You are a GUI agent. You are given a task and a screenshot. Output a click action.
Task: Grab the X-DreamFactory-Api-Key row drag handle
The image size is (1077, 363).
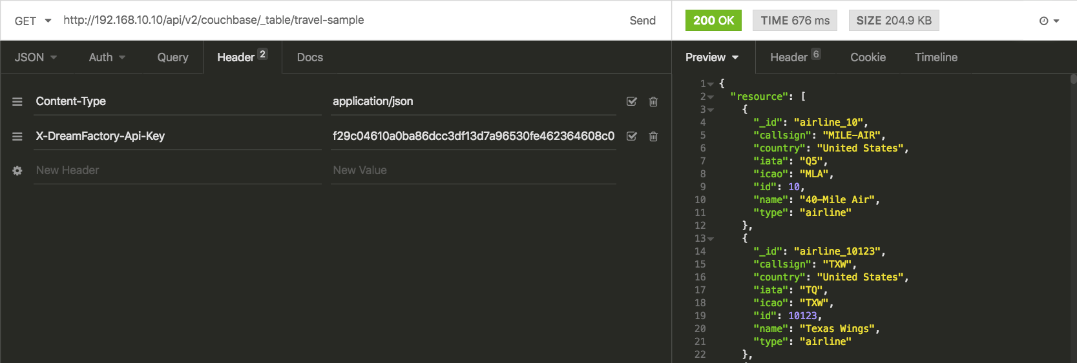click(17, 137)
